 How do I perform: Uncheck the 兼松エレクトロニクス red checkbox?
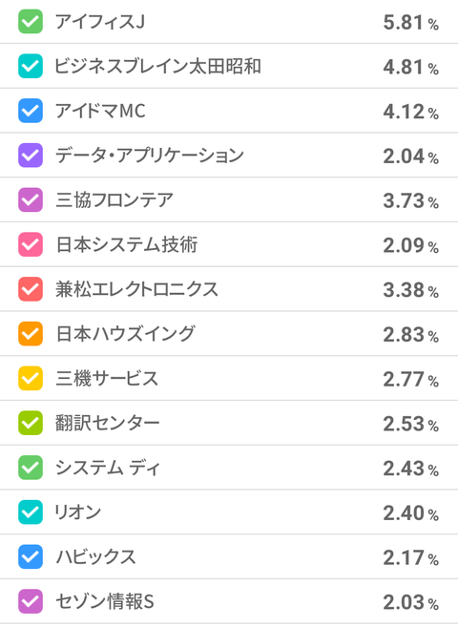pos(31,289)
